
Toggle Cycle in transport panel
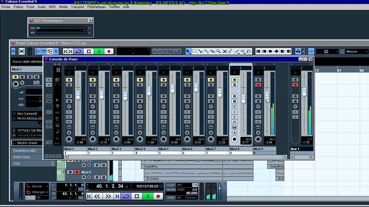coord(126,196)
